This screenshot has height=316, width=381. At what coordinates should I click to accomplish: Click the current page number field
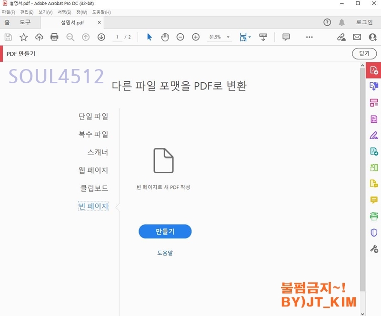click(x=117, y=37)
